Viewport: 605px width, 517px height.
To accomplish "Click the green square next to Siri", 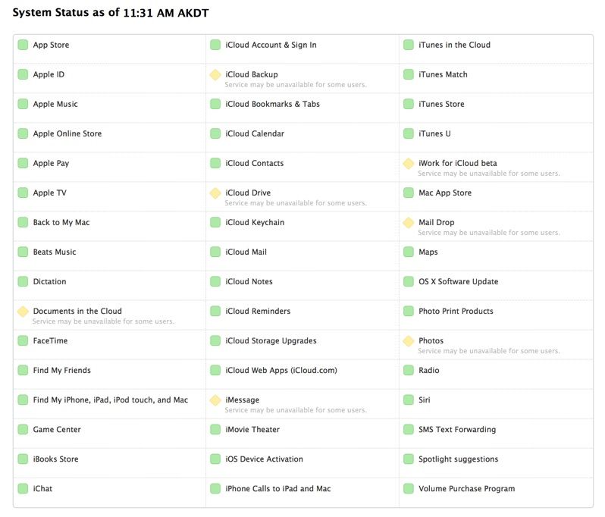I will tap(409, 400).
